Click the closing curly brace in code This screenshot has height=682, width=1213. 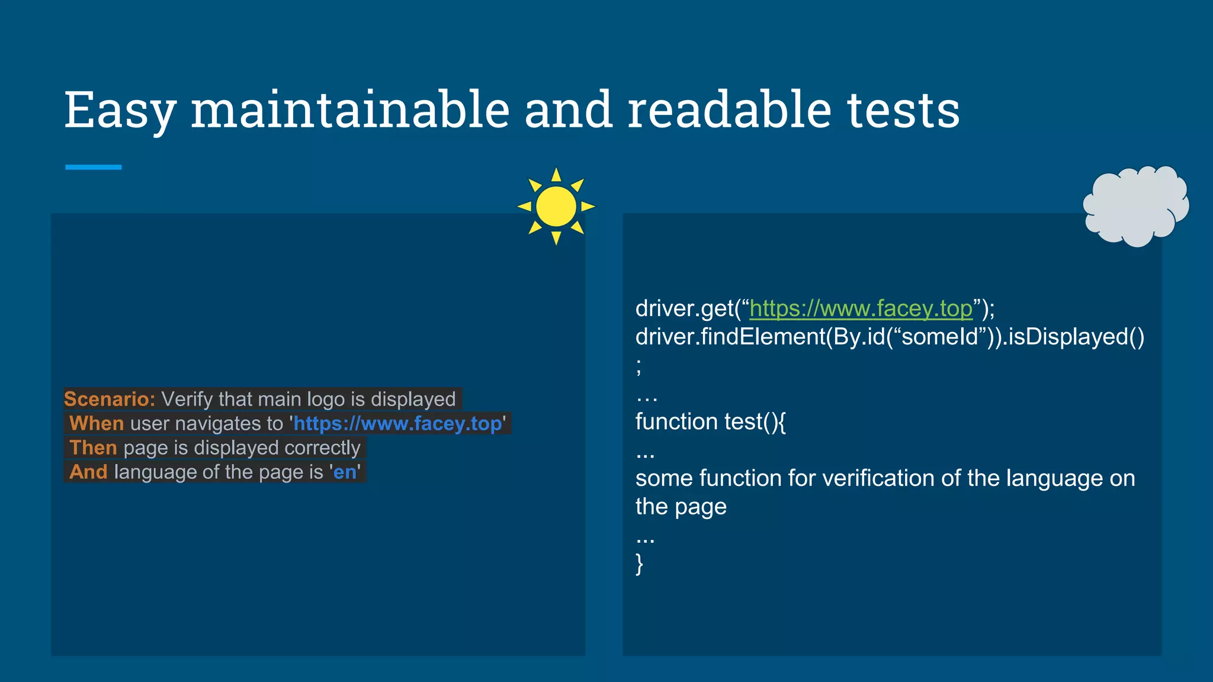639,564
